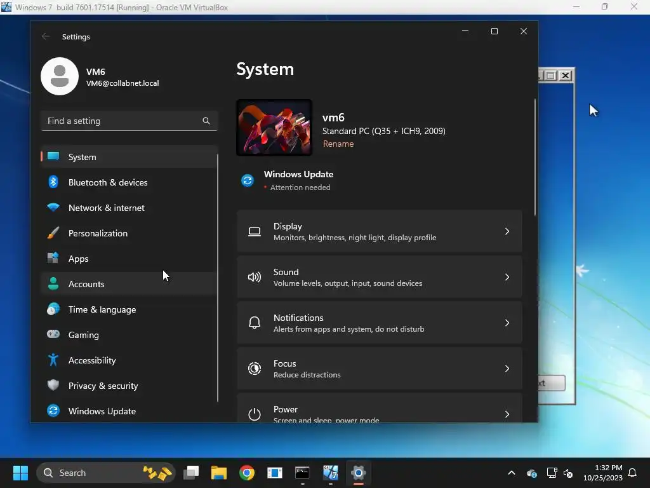Open Bluetooth & devices settings
The image size is (650, 488).
[x=129, y=182]
